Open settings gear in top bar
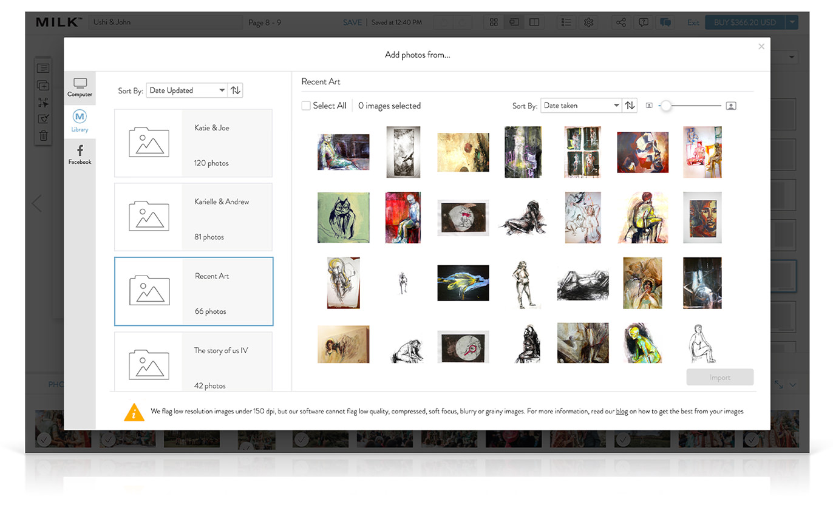This screenshot has width=833, height=522. coord(588,22)
